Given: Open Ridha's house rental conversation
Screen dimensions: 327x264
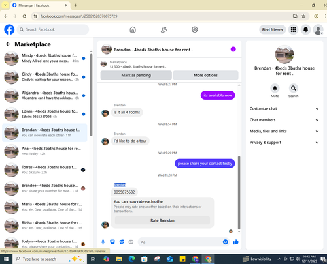Looking at the screenshot, I should (x=44, y=226).
